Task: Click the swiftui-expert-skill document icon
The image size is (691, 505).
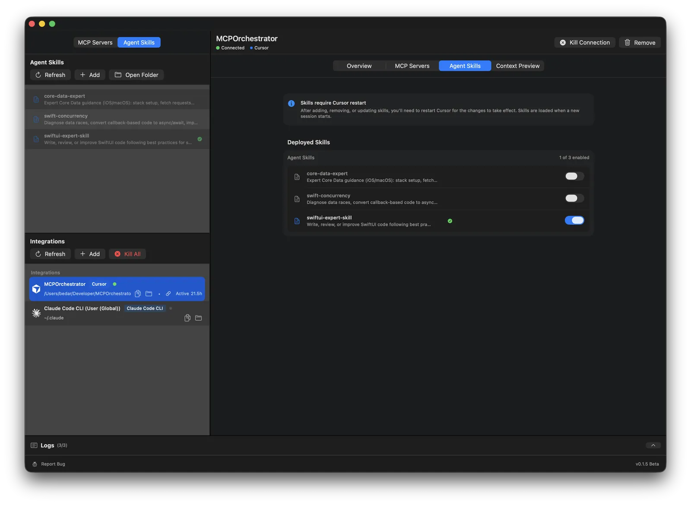Action: 297,221
